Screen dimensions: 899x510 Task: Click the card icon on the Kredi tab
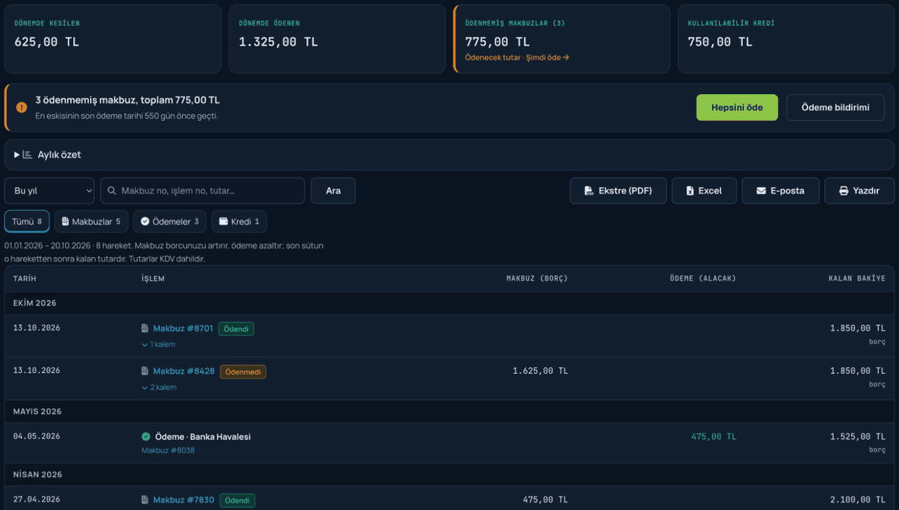pos(223,222)
